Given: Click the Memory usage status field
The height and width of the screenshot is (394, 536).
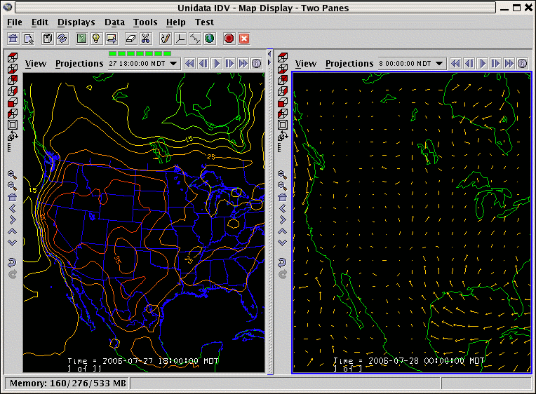Looking at the screenshot, I should [67, 383].
